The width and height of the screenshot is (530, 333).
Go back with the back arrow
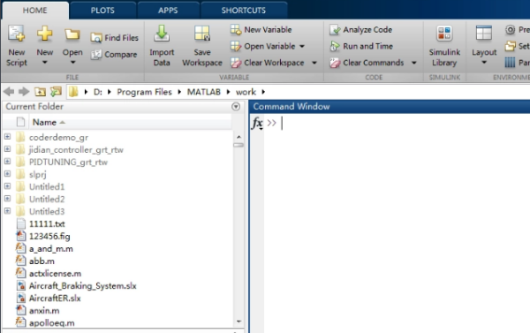(x=9, y=92)
